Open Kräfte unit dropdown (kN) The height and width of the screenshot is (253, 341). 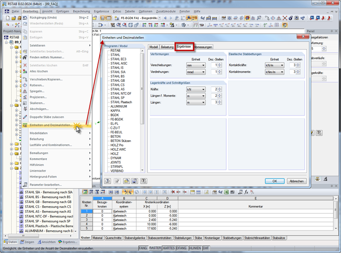tap(196, 89)
